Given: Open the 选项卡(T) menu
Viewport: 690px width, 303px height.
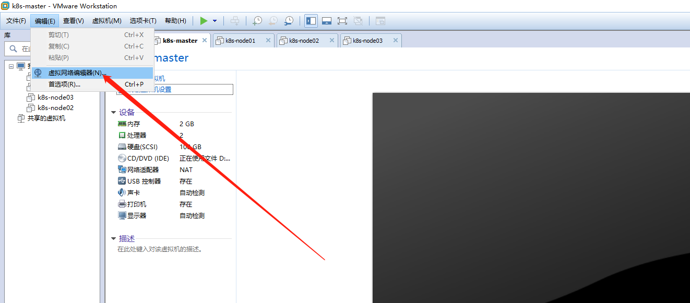Looking at the screenshot, I should (x=143, y=21).
